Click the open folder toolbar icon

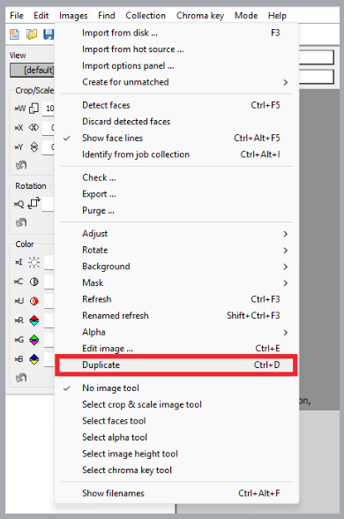click(32, 34)
